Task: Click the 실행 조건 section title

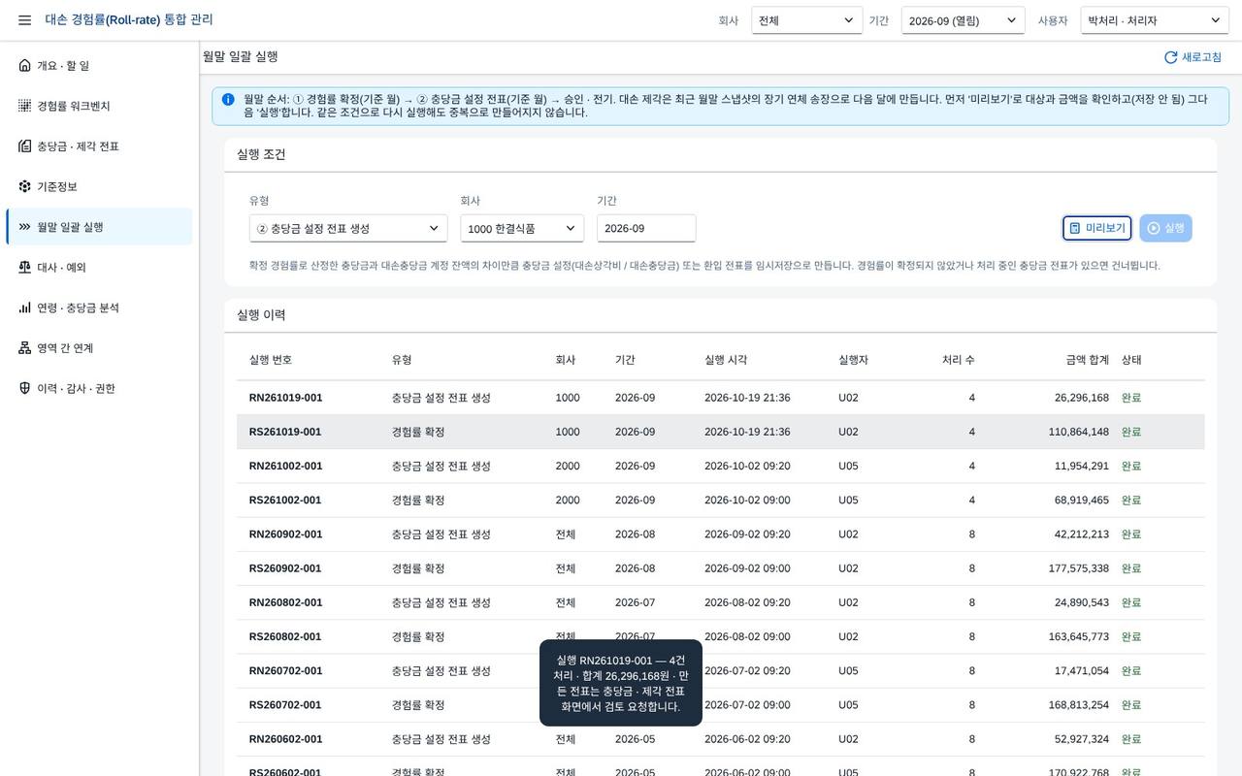Action: pos(261,154)
